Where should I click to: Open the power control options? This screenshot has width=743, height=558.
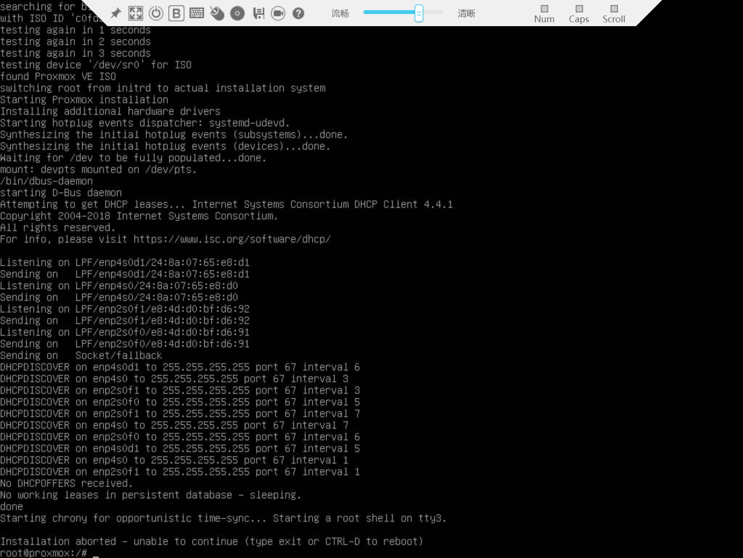pyautogui.click(x=156, y=13)
